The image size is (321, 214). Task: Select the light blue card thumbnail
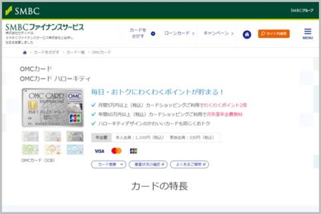coord(75,150)
